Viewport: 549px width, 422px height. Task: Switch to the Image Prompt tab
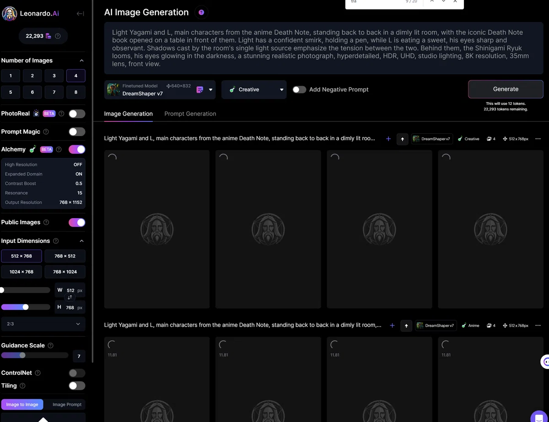67,405
